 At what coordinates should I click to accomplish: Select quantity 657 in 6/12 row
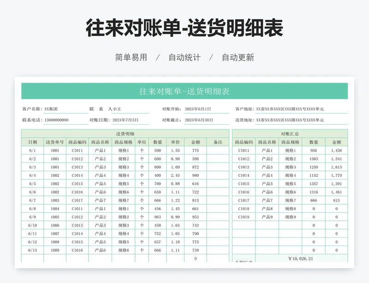pyautogui.click(x=157, y=242)
